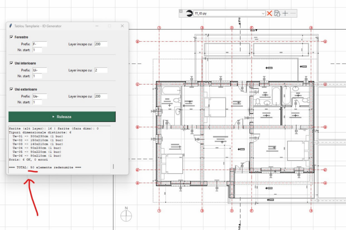The width and height of the screenshot is (346, 230).
Task: Click 'Tipuri dimensionale distincte: 6' log line
Action: [x=40, y=132]
